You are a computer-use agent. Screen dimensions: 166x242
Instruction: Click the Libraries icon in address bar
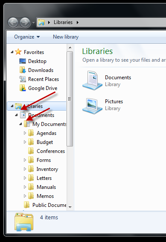tap(41, 22)
